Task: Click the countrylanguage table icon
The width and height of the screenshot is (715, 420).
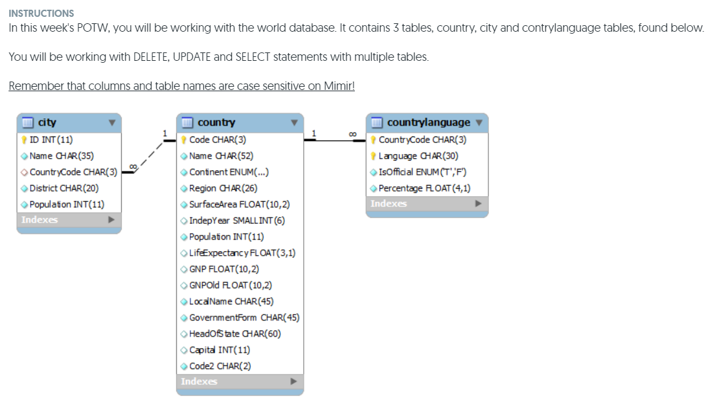Action: 377,122
